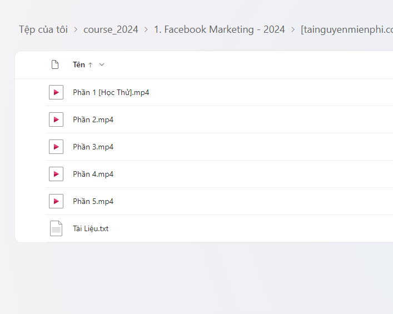Click the play icon next to Phần 4.mp4
393x314 pixels.
point(56,174)
